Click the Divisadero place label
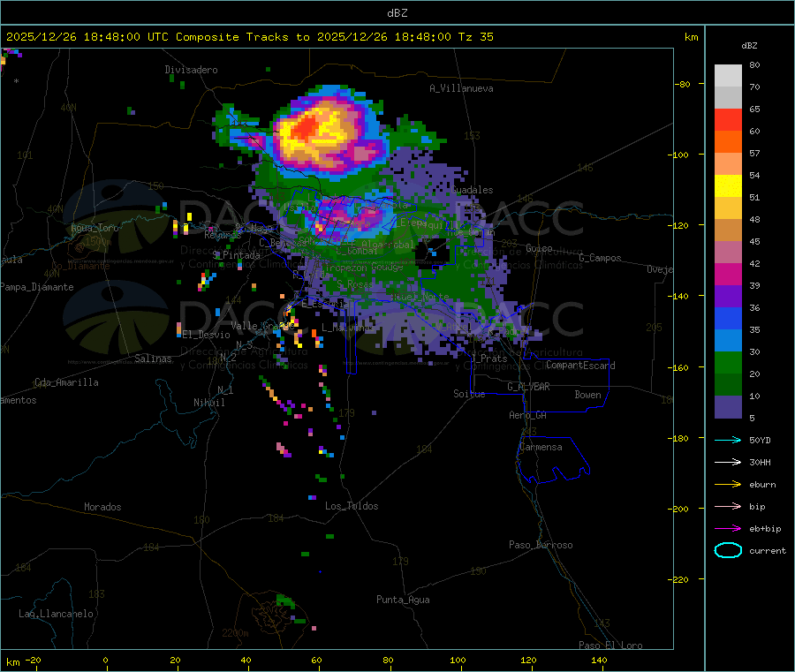795x672 pixels. (191, 70)
